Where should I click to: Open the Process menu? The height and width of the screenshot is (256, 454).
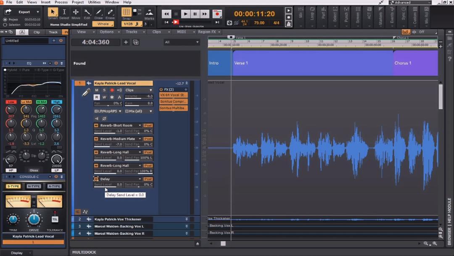point(61,2)
